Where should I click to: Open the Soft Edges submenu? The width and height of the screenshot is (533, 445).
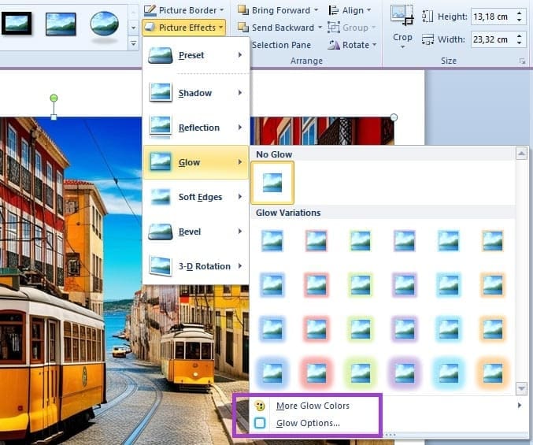196,197
